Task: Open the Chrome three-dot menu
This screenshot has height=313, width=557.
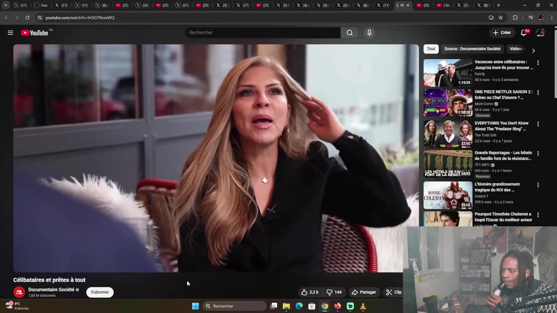Action: click(552, 17)
